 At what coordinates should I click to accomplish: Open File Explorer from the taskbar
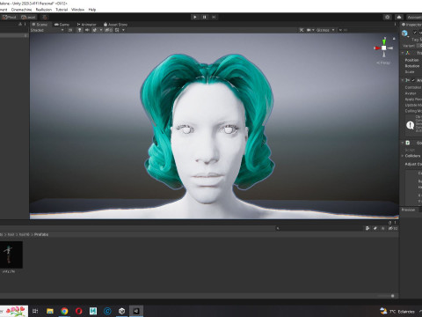50,311
